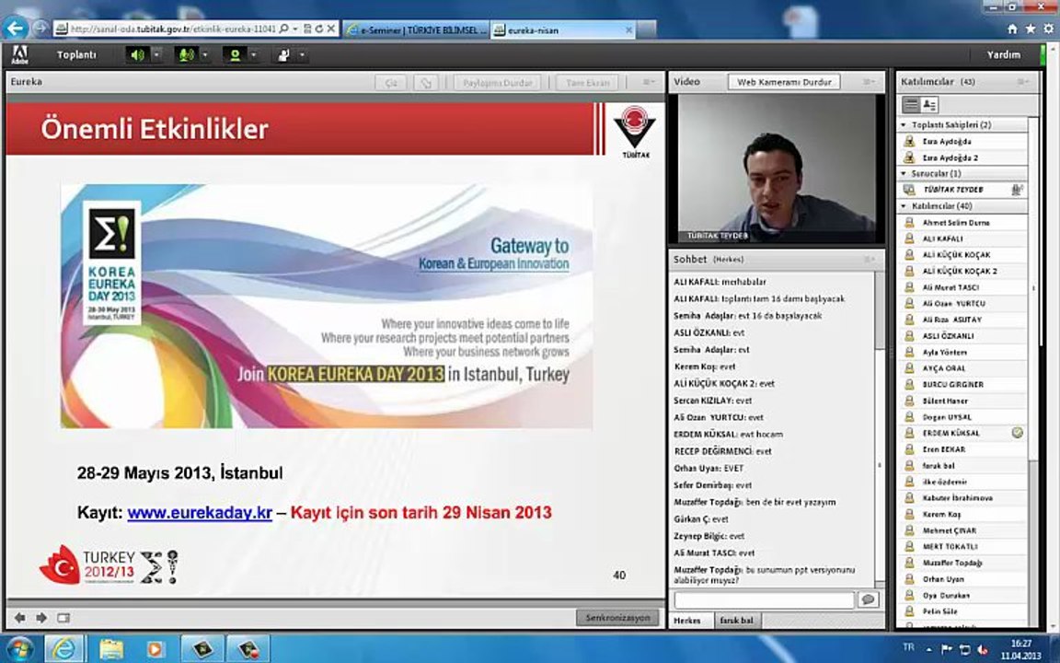Click the raise hand status icon
Image resolution: width=1060 pixels, height=663 pixels.
pyautogui.click(x=283, y=55)
